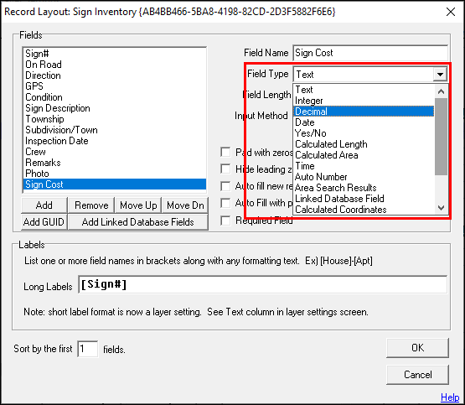Select Crew field in list
The width and height of the screenshot is (465, 405).
click(x=114, y=152)
